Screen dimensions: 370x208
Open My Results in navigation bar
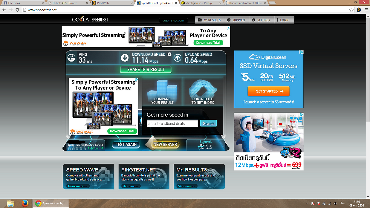(x=209, y=20)
